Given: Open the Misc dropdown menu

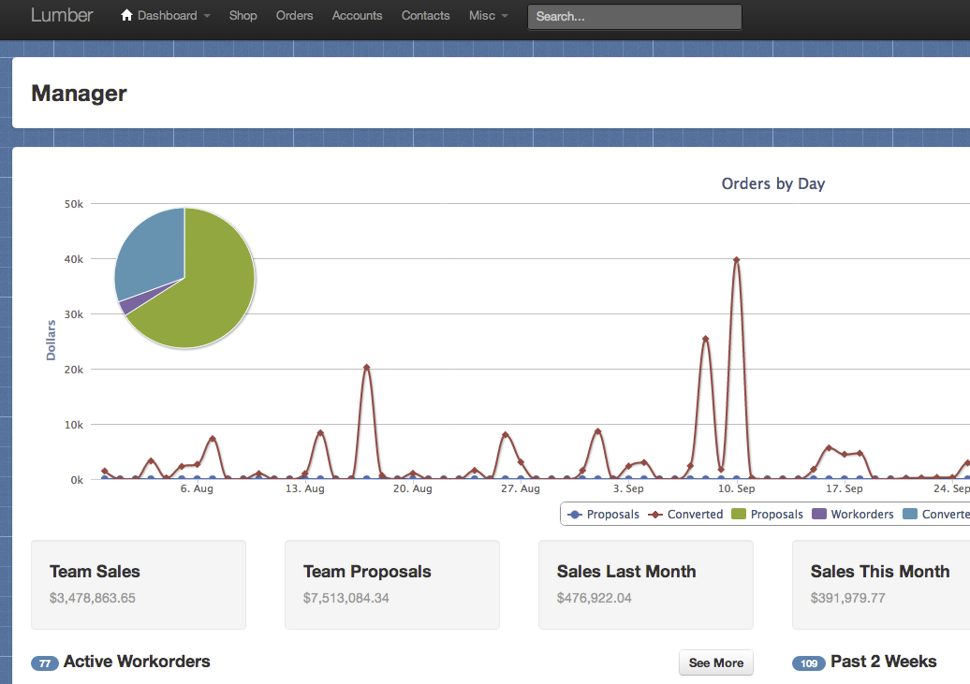Looking at the screenshot, I should pyautogui.click(x=489, y=16).
